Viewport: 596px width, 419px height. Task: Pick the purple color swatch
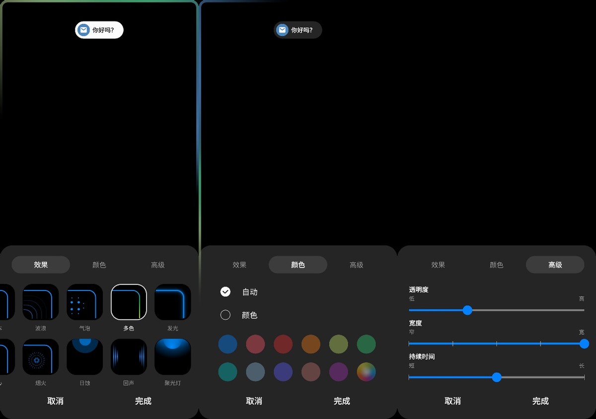pyautogui.click(x=339, y=372)
